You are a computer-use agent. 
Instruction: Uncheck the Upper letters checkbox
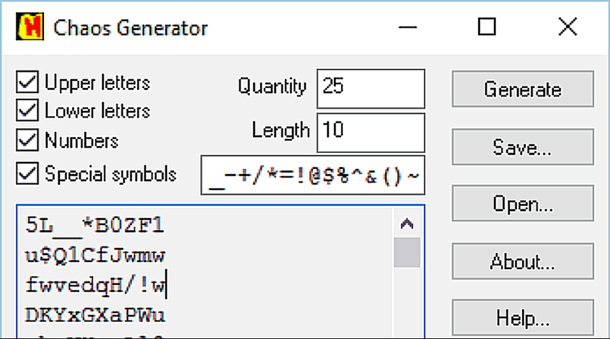click(28, 83)
